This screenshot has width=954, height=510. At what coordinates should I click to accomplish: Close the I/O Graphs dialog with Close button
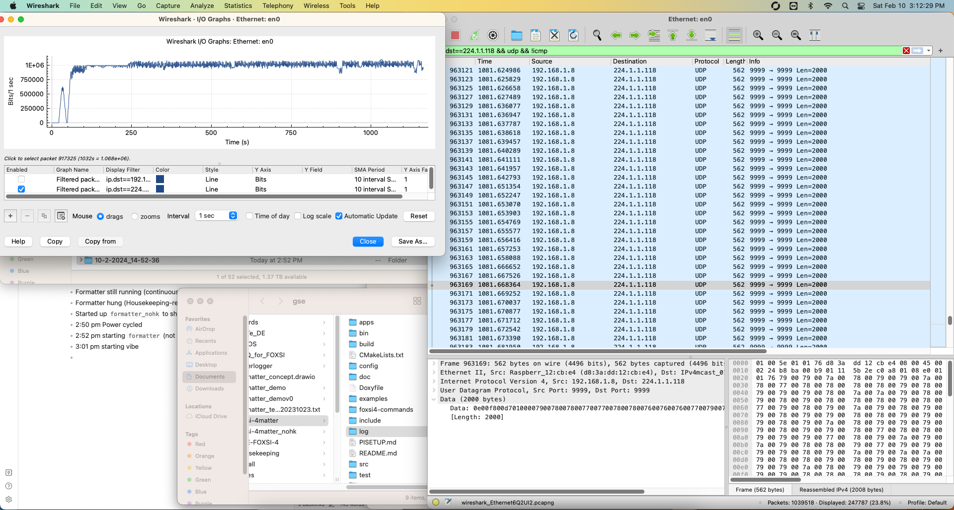click(368, 241)
